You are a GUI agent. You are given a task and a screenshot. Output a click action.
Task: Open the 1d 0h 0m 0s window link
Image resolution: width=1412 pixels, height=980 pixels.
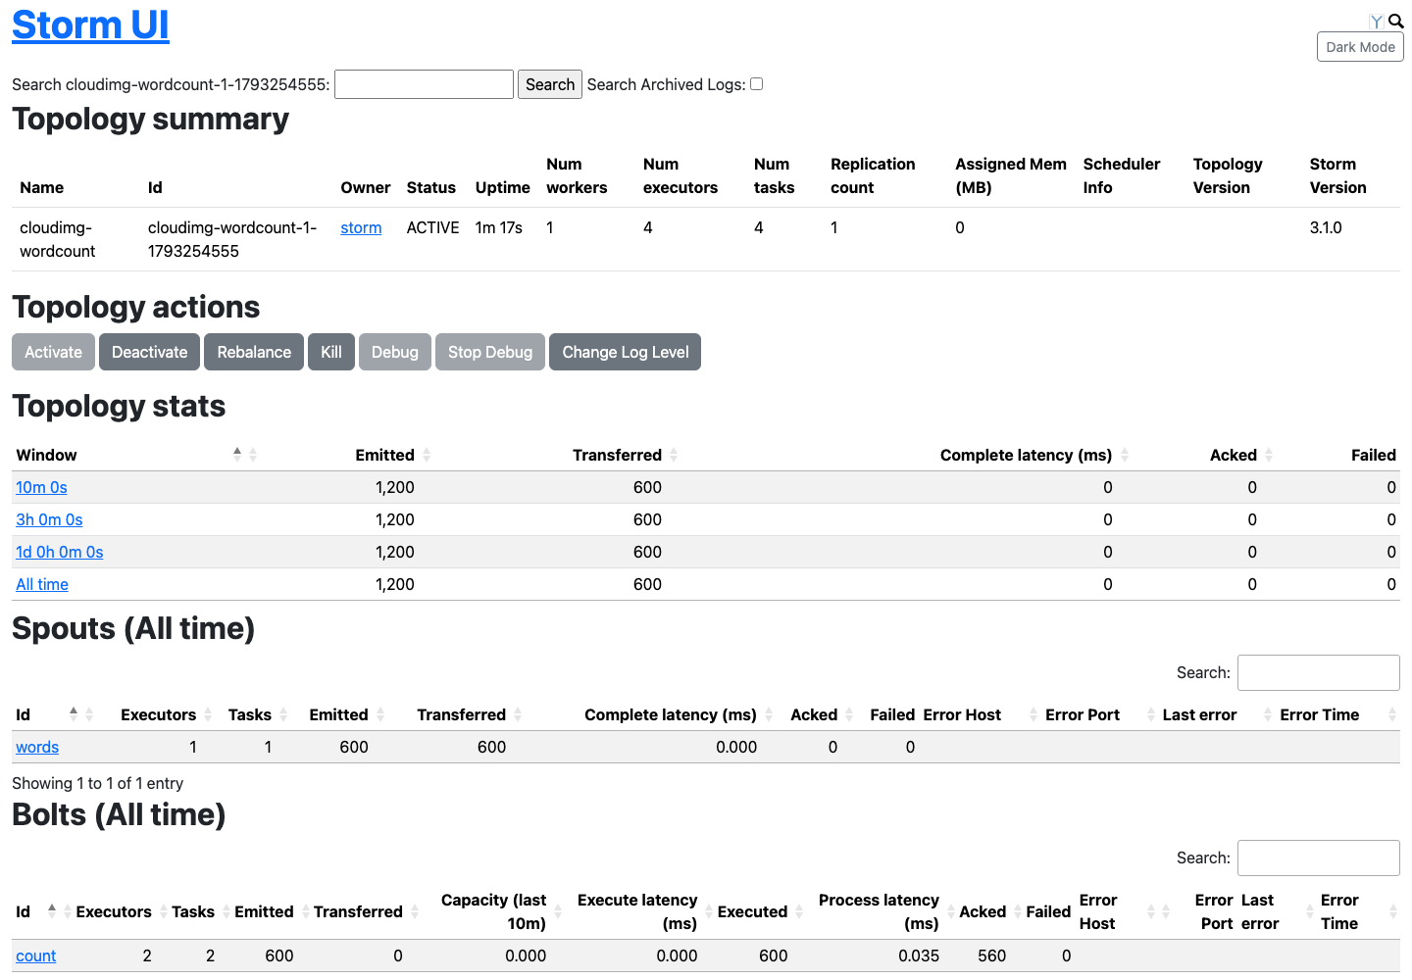[x=60, y=552]
